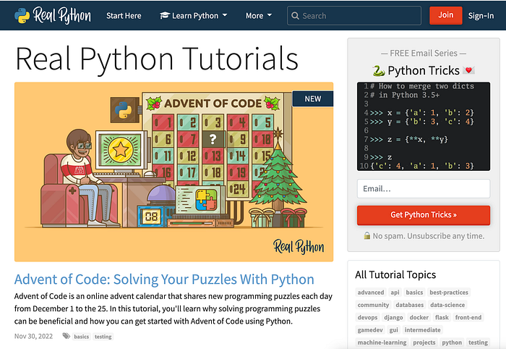
Task: Click the graduation cap icon
Action: [165, 15]
